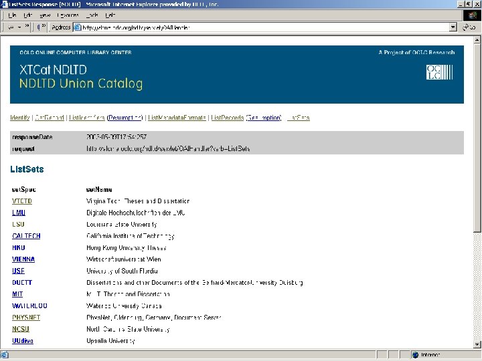482x361 pixels.
Task: Open the USF set link
Action: tap(18, 271)
